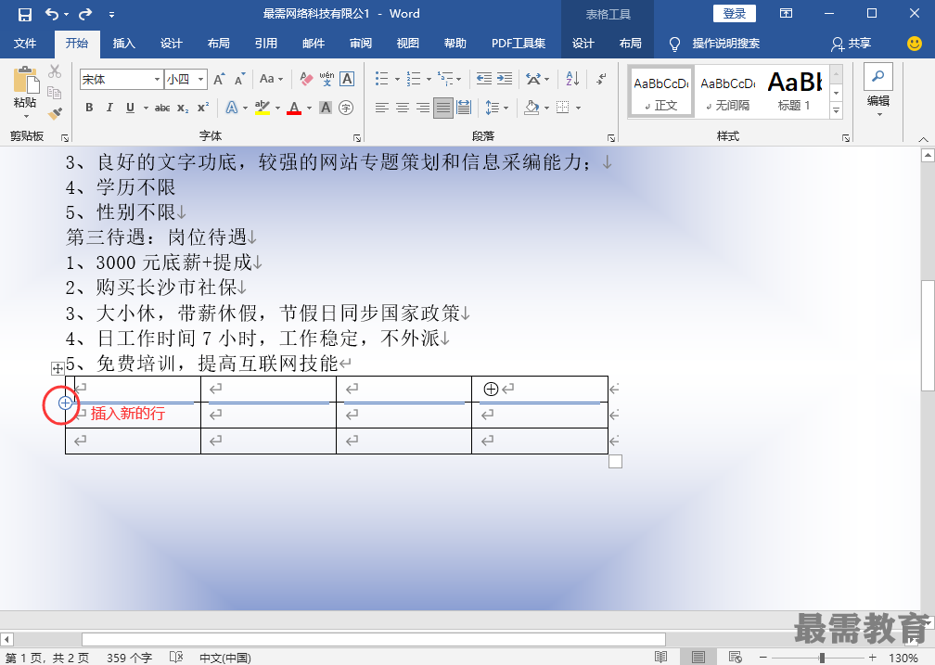Click the red font color button

pos(294,108)
